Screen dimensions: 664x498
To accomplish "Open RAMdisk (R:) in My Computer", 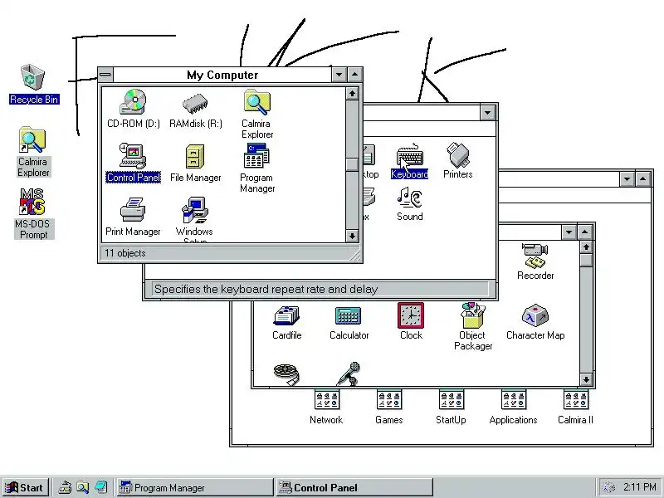I will click(x=195, y=111).
